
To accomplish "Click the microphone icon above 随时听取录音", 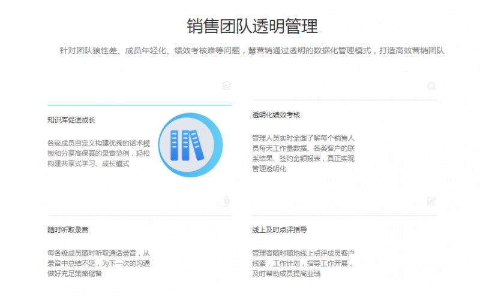I will 227,201.
